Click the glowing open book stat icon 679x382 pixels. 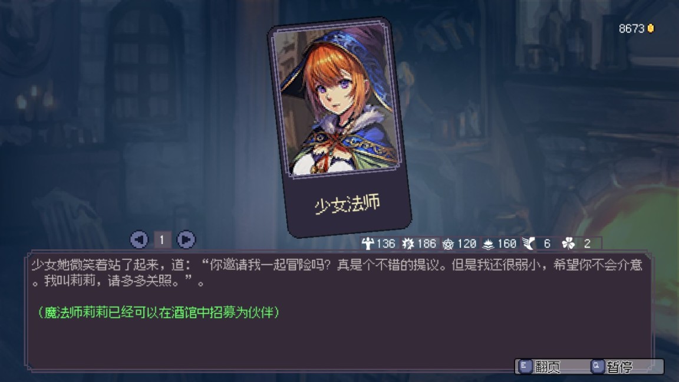tap(488, 245)
